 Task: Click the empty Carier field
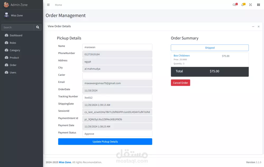(117, 76)
